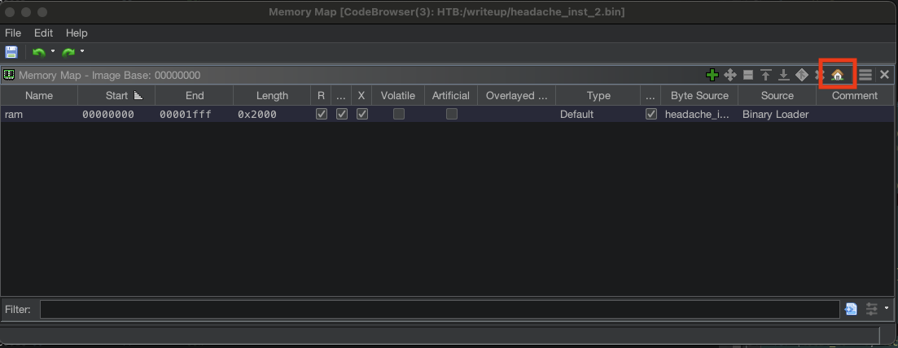Click the end address 00001fff cell
Screen dimensions: 898x348
[195, 114]
